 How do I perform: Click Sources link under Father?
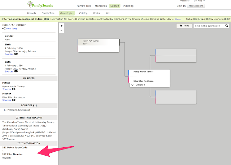(x=6, y=89)
